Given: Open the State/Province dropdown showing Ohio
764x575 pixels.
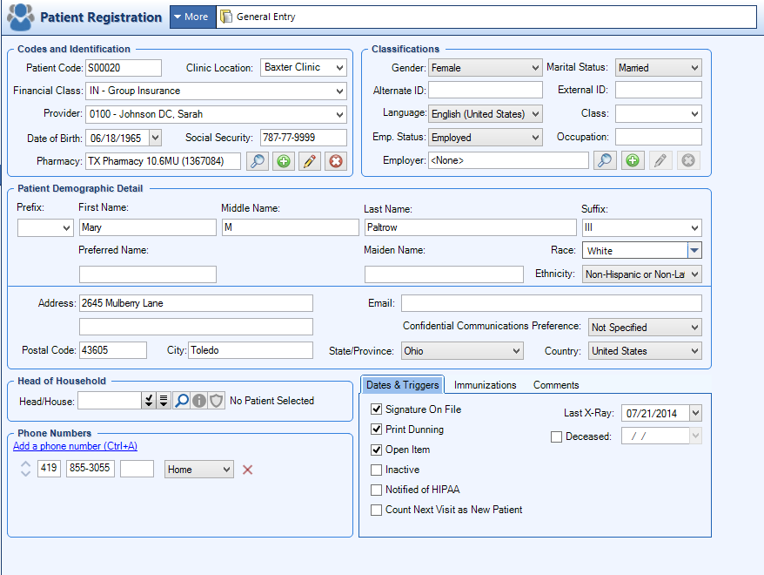Looking at the screenshot, I should (516, 351).
